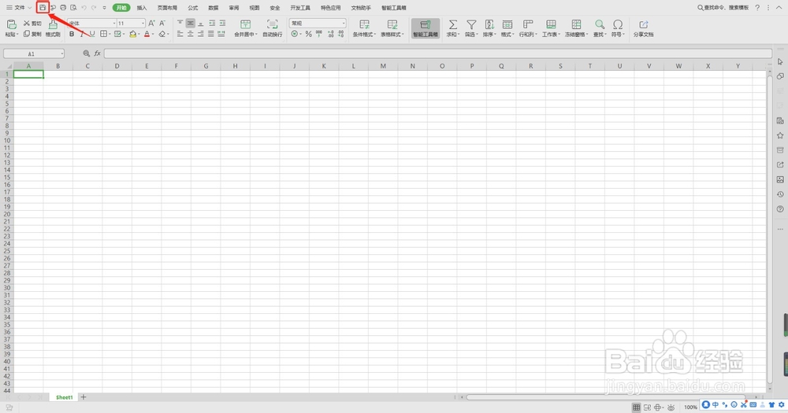Open the font size dropdown showing 11
The image size is (788, 413).
point(143,23)
